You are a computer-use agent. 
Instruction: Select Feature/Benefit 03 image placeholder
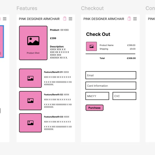click(30, 123)
